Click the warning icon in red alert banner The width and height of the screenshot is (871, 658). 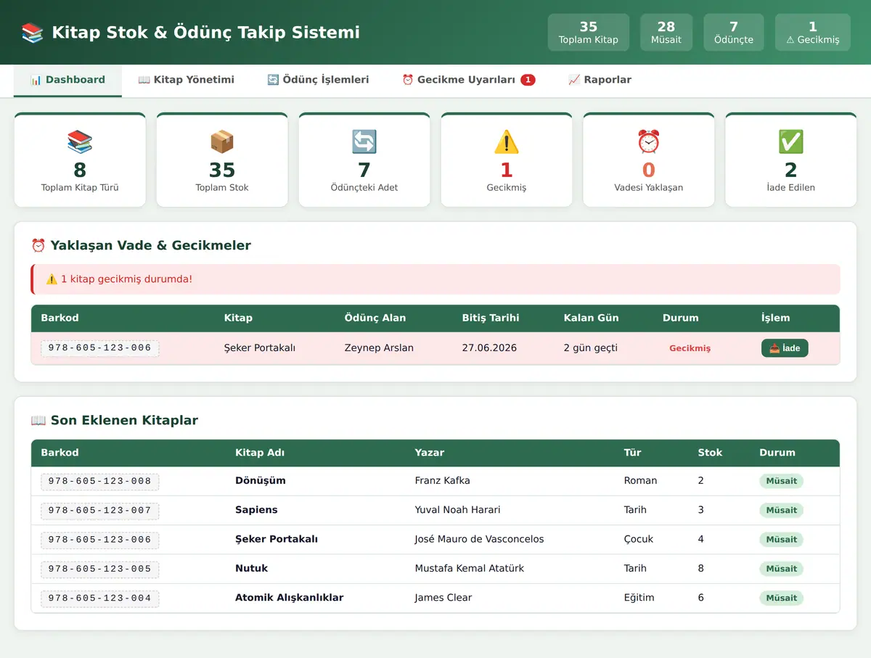(x=52, y=279)
